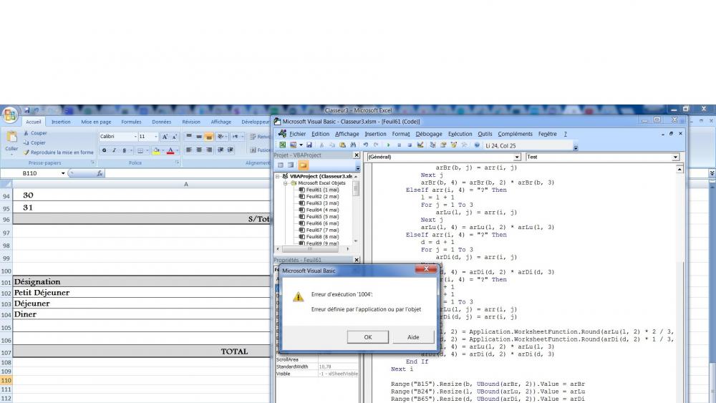Image resolution: width=716 pixels, height=403 pixels.
Task: Open the Mise en page tab
Action: (x=96, y=122)
